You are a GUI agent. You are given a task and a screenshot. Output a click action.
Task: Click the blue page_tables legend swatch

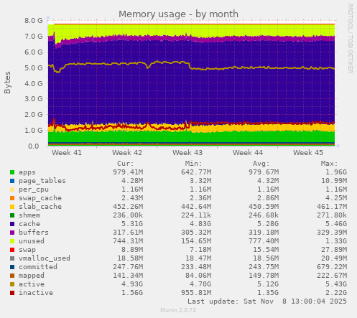coord(12,181)
